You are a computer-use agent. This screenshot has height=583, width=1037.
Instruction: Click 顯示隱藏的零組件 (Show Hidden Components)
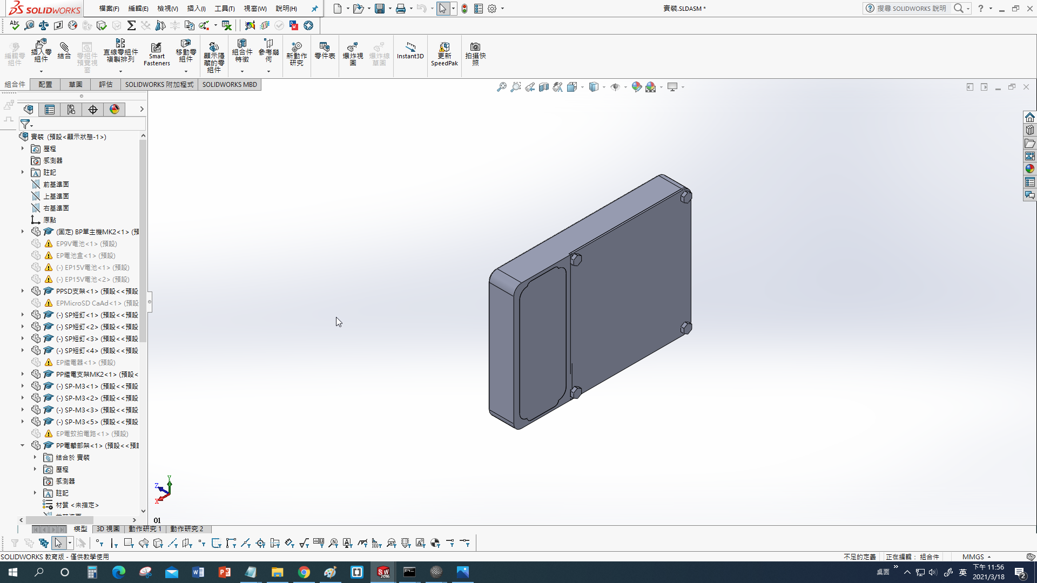click(x=214, y=57)
